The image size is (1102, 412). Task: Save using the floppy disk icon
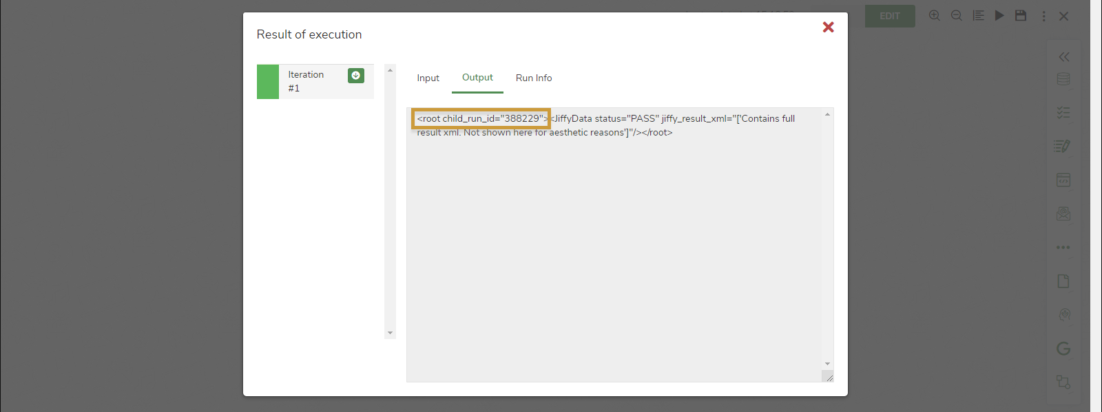coord(1021,16)
